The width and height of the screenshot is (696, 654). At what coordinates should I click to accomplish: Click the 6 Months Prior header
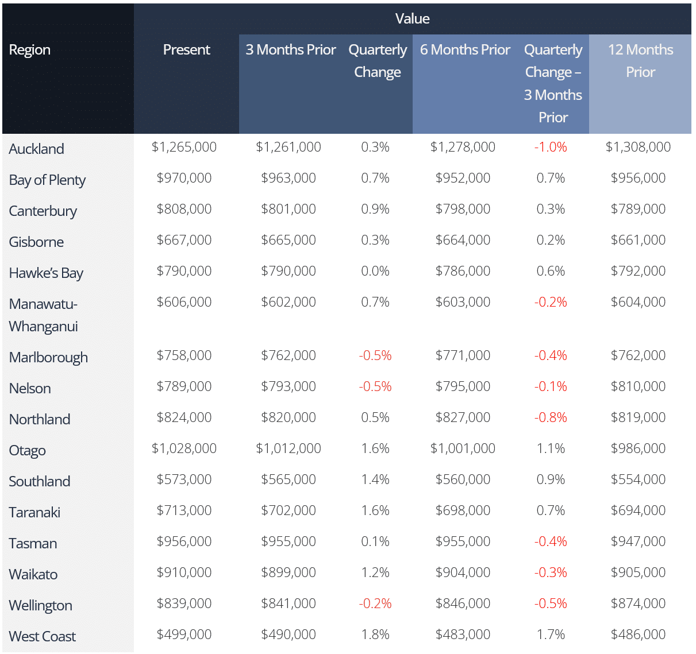(x=464, y=50)
